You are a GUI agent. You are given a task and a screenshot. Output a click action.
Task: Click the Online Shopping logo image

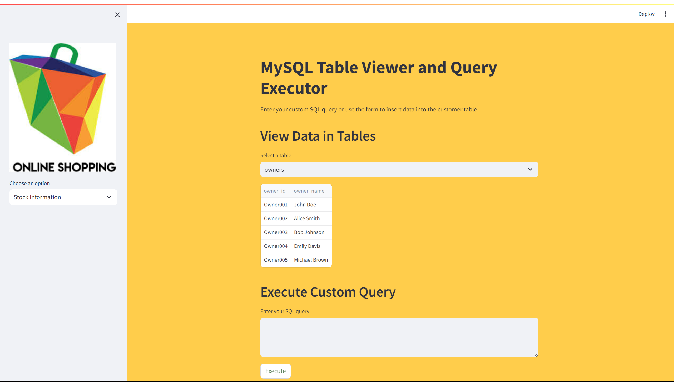[x=63, y=107]
